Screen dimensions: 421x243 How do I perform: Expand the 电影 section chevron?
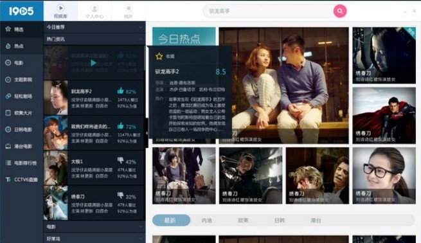click(141, 227)
